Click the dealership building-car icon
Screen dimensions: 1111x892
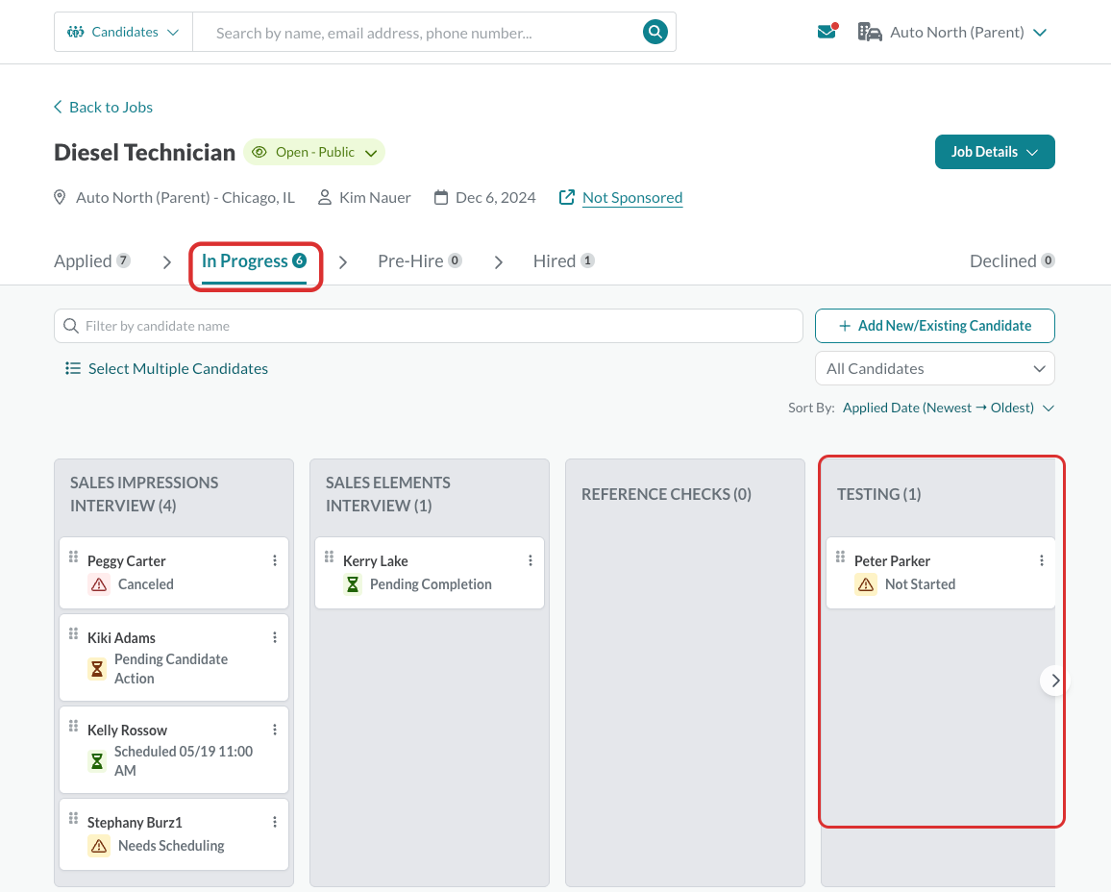pyautogui.click(x=870, y=32)
